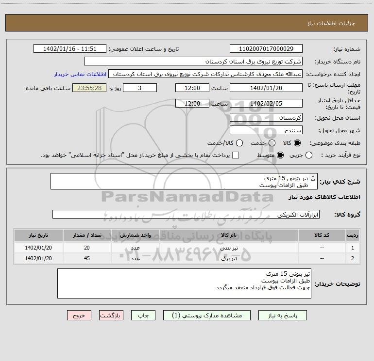The image size is (374, 361).
Task: Click the scroll arrows in شرح کلی نیاز box
Action: [313, 178]
